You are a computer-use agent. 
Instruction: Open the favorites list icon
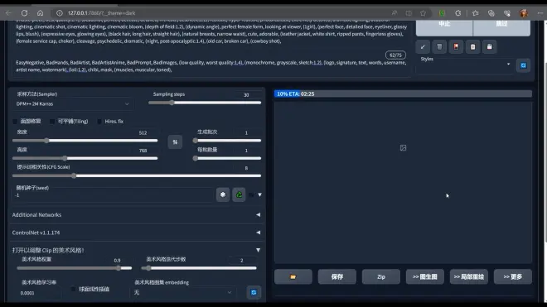475,13
